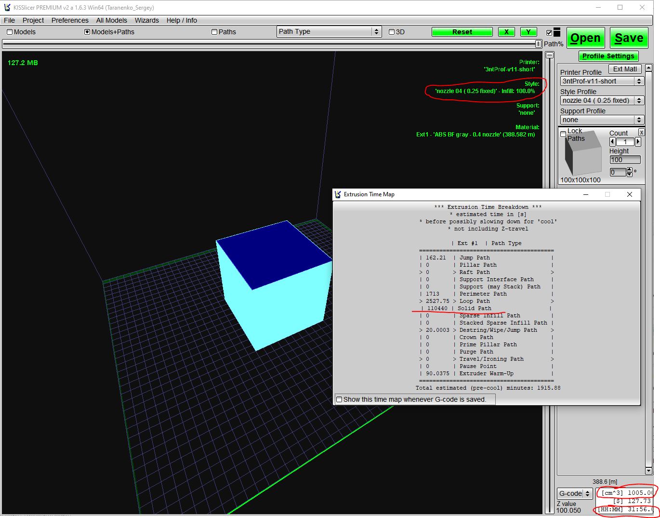660x518 pixels.
Task: Click the Y axis view button
Action: (x=528, y=32)
